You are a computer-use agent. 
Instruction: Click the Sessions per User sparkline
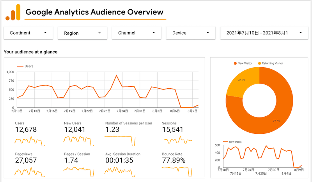click(120, 141)
